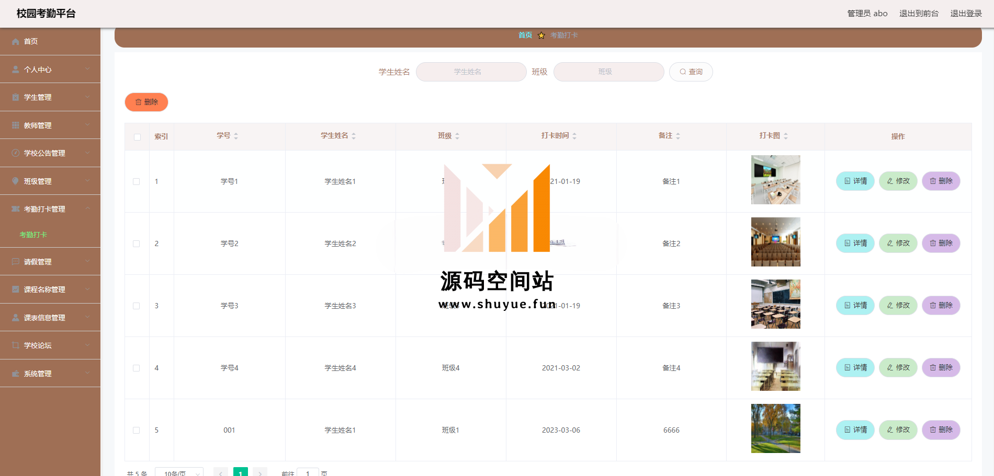Expand the 教师管理 menu chevron
Viewport: 994px width, 476px height.
[87, 125]
